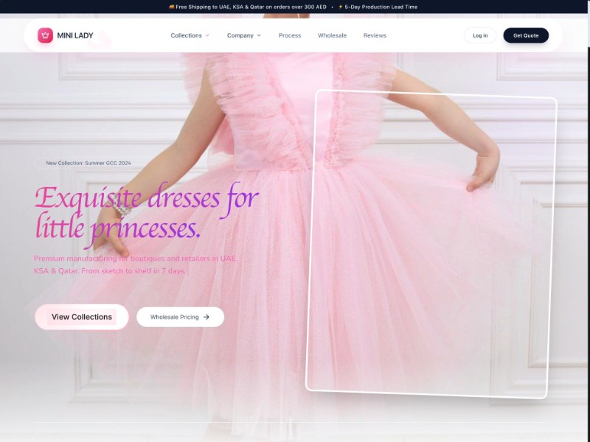Viewport: 590px width, 442px height.
Task: Click the pink heart shape on the logo badge
Action: [x=44, y=35]
